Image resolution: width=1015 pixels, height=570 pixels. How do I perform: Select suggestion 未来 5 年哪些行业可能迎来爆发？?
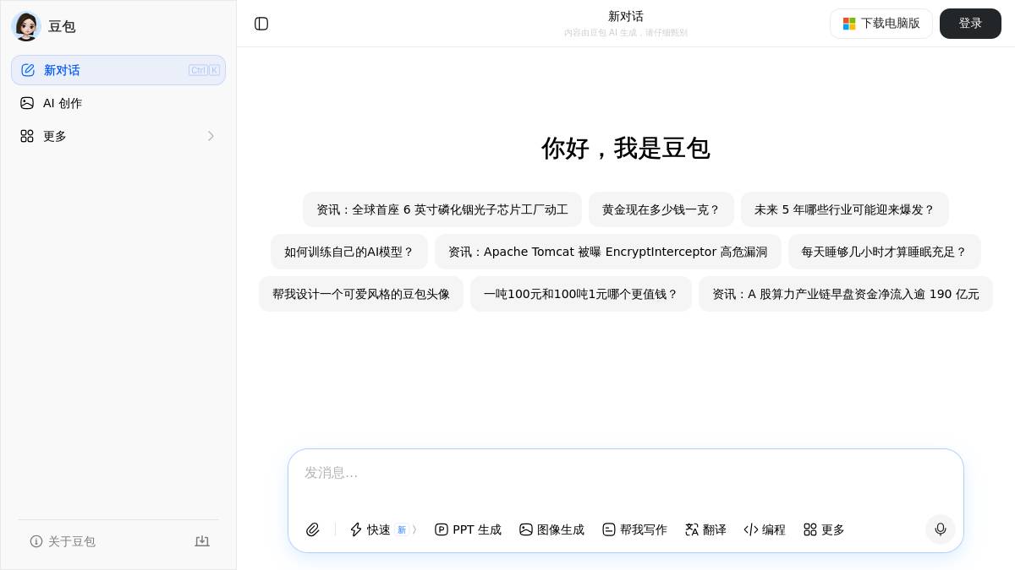pos(845,209)
